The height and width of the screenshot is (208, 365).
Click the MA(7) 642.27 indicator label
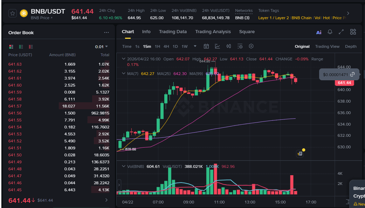[140, 74]
